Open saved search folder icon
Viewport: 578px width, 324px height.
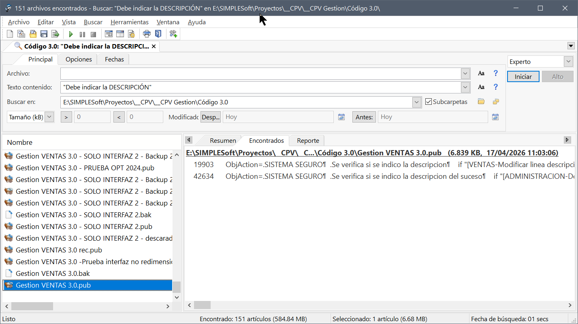(33, 34)
